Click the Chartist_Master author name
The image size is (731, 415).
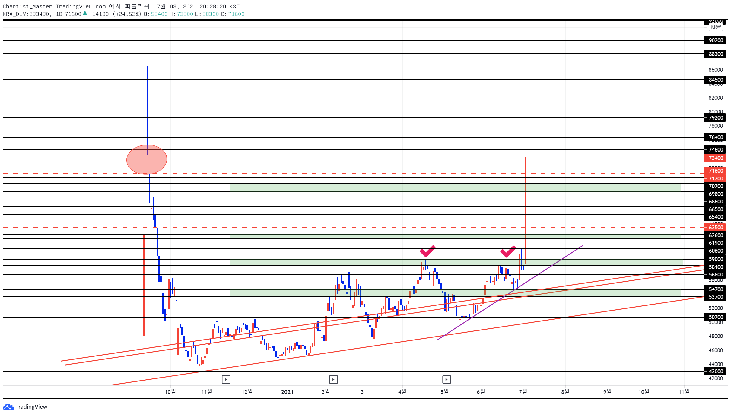(x=27, y=6)
